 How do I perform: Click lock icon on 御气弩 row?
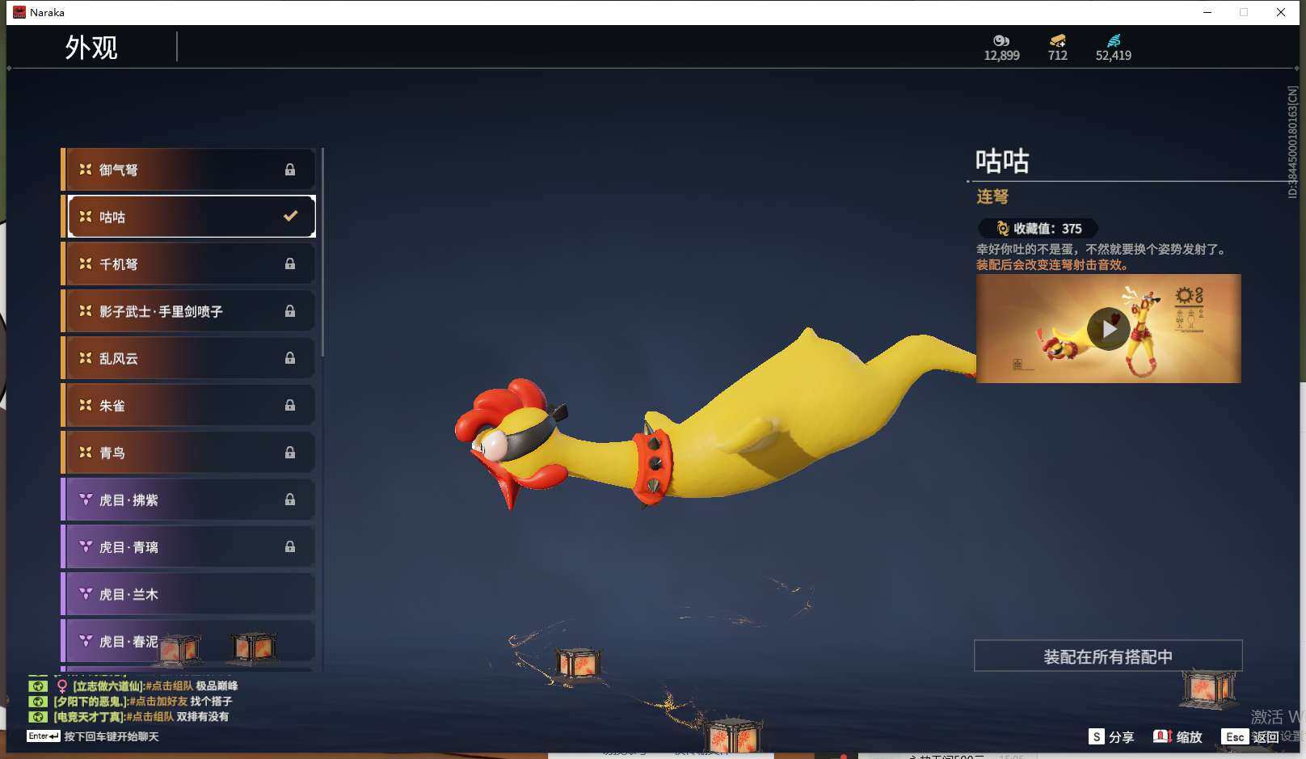pos(290,170)
